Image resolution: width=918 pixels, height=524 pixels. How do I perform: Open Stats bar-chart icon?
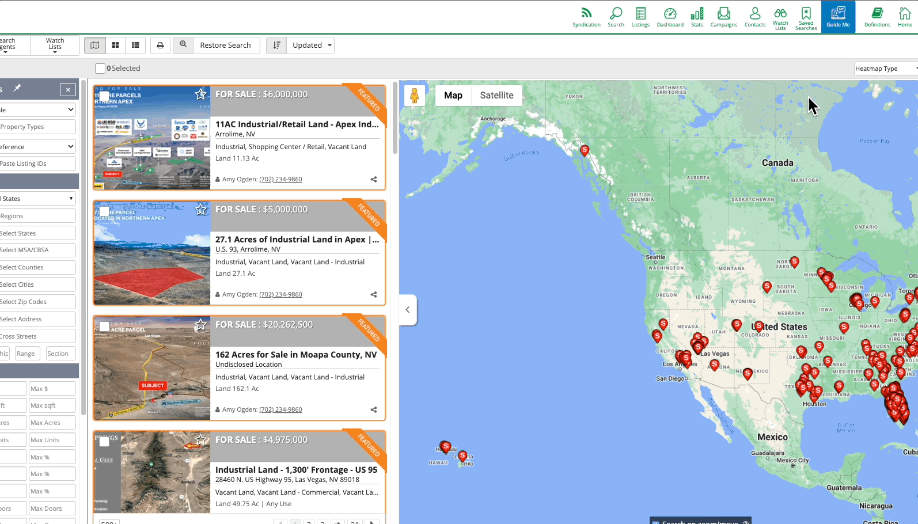pyautogui.click(x=697, y=17)
